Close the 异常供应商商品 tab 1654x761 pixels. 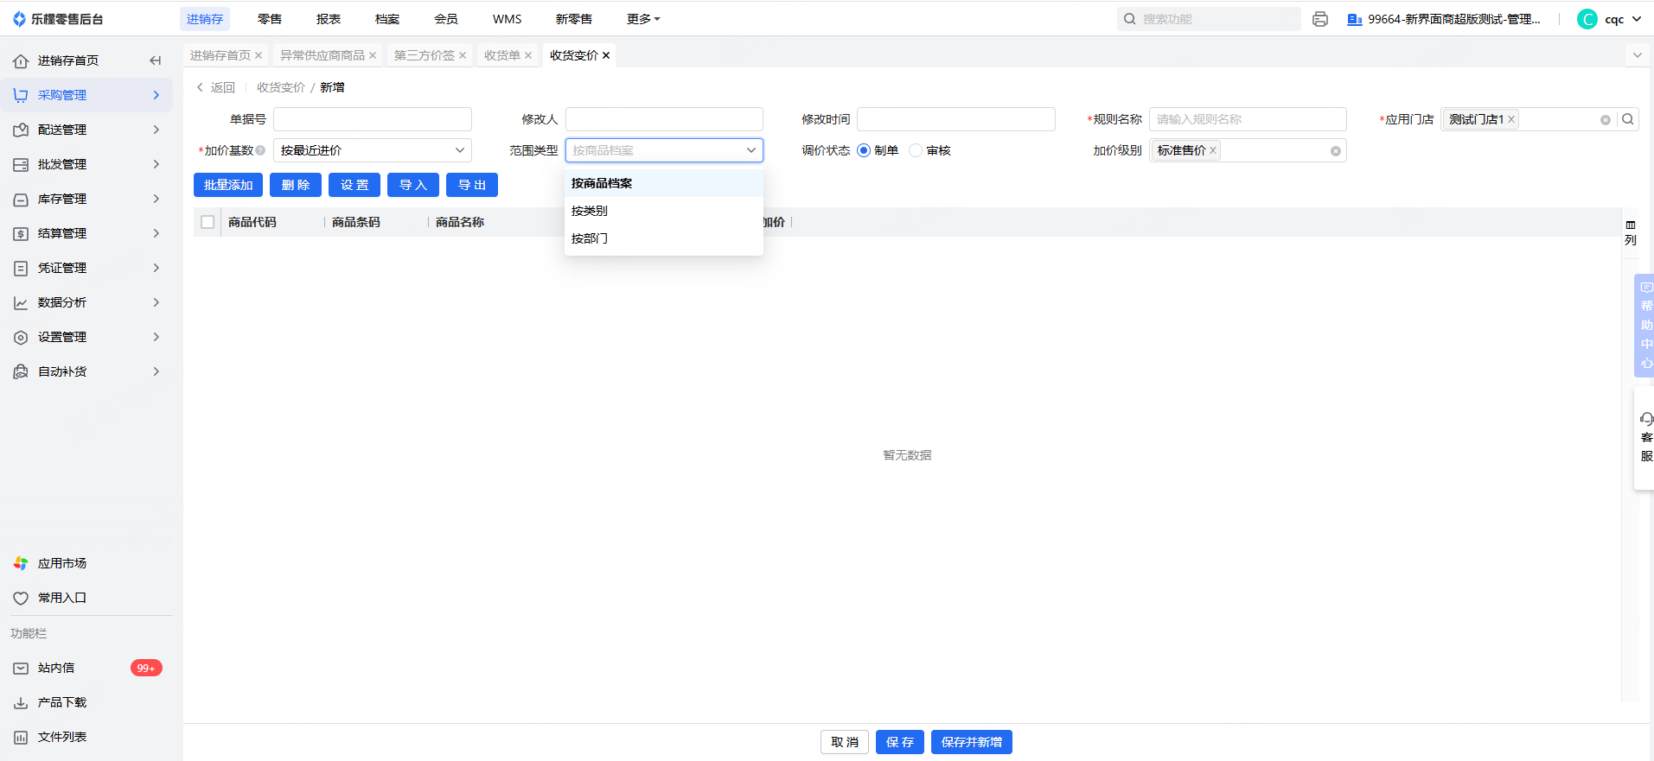coord(373,55)
